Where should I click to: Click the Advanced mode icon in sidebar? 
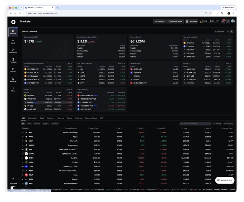(x=13, y=179)
